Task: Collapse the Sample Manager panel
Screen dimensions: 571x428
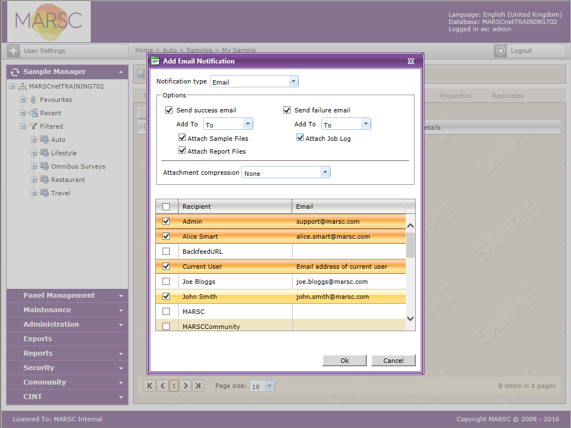Action: coord(121,72)
